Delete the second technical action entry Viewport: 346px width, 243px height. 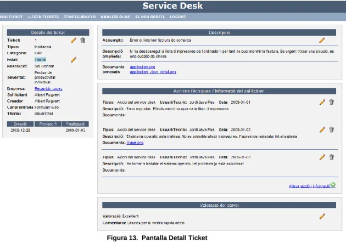[331, 129]
